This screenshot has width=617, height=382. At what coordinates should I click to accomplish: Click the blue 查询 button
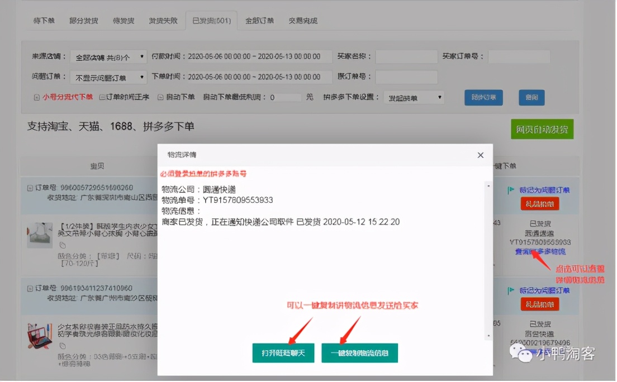pos(531,97)
